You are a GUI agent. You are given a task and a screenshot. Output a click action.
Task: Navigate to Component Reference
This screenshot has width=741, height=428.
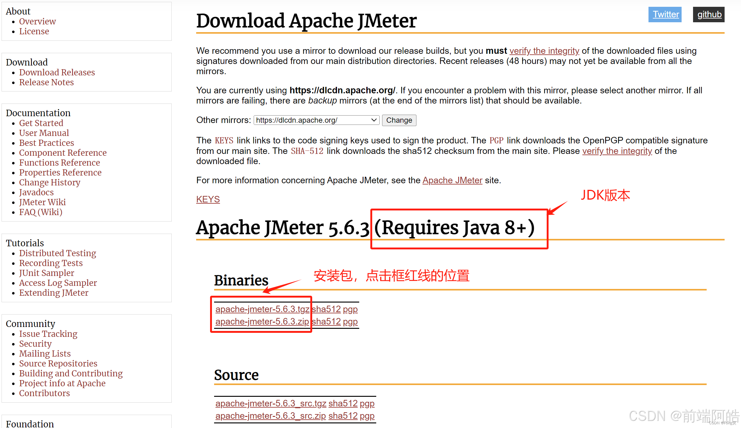63,153
